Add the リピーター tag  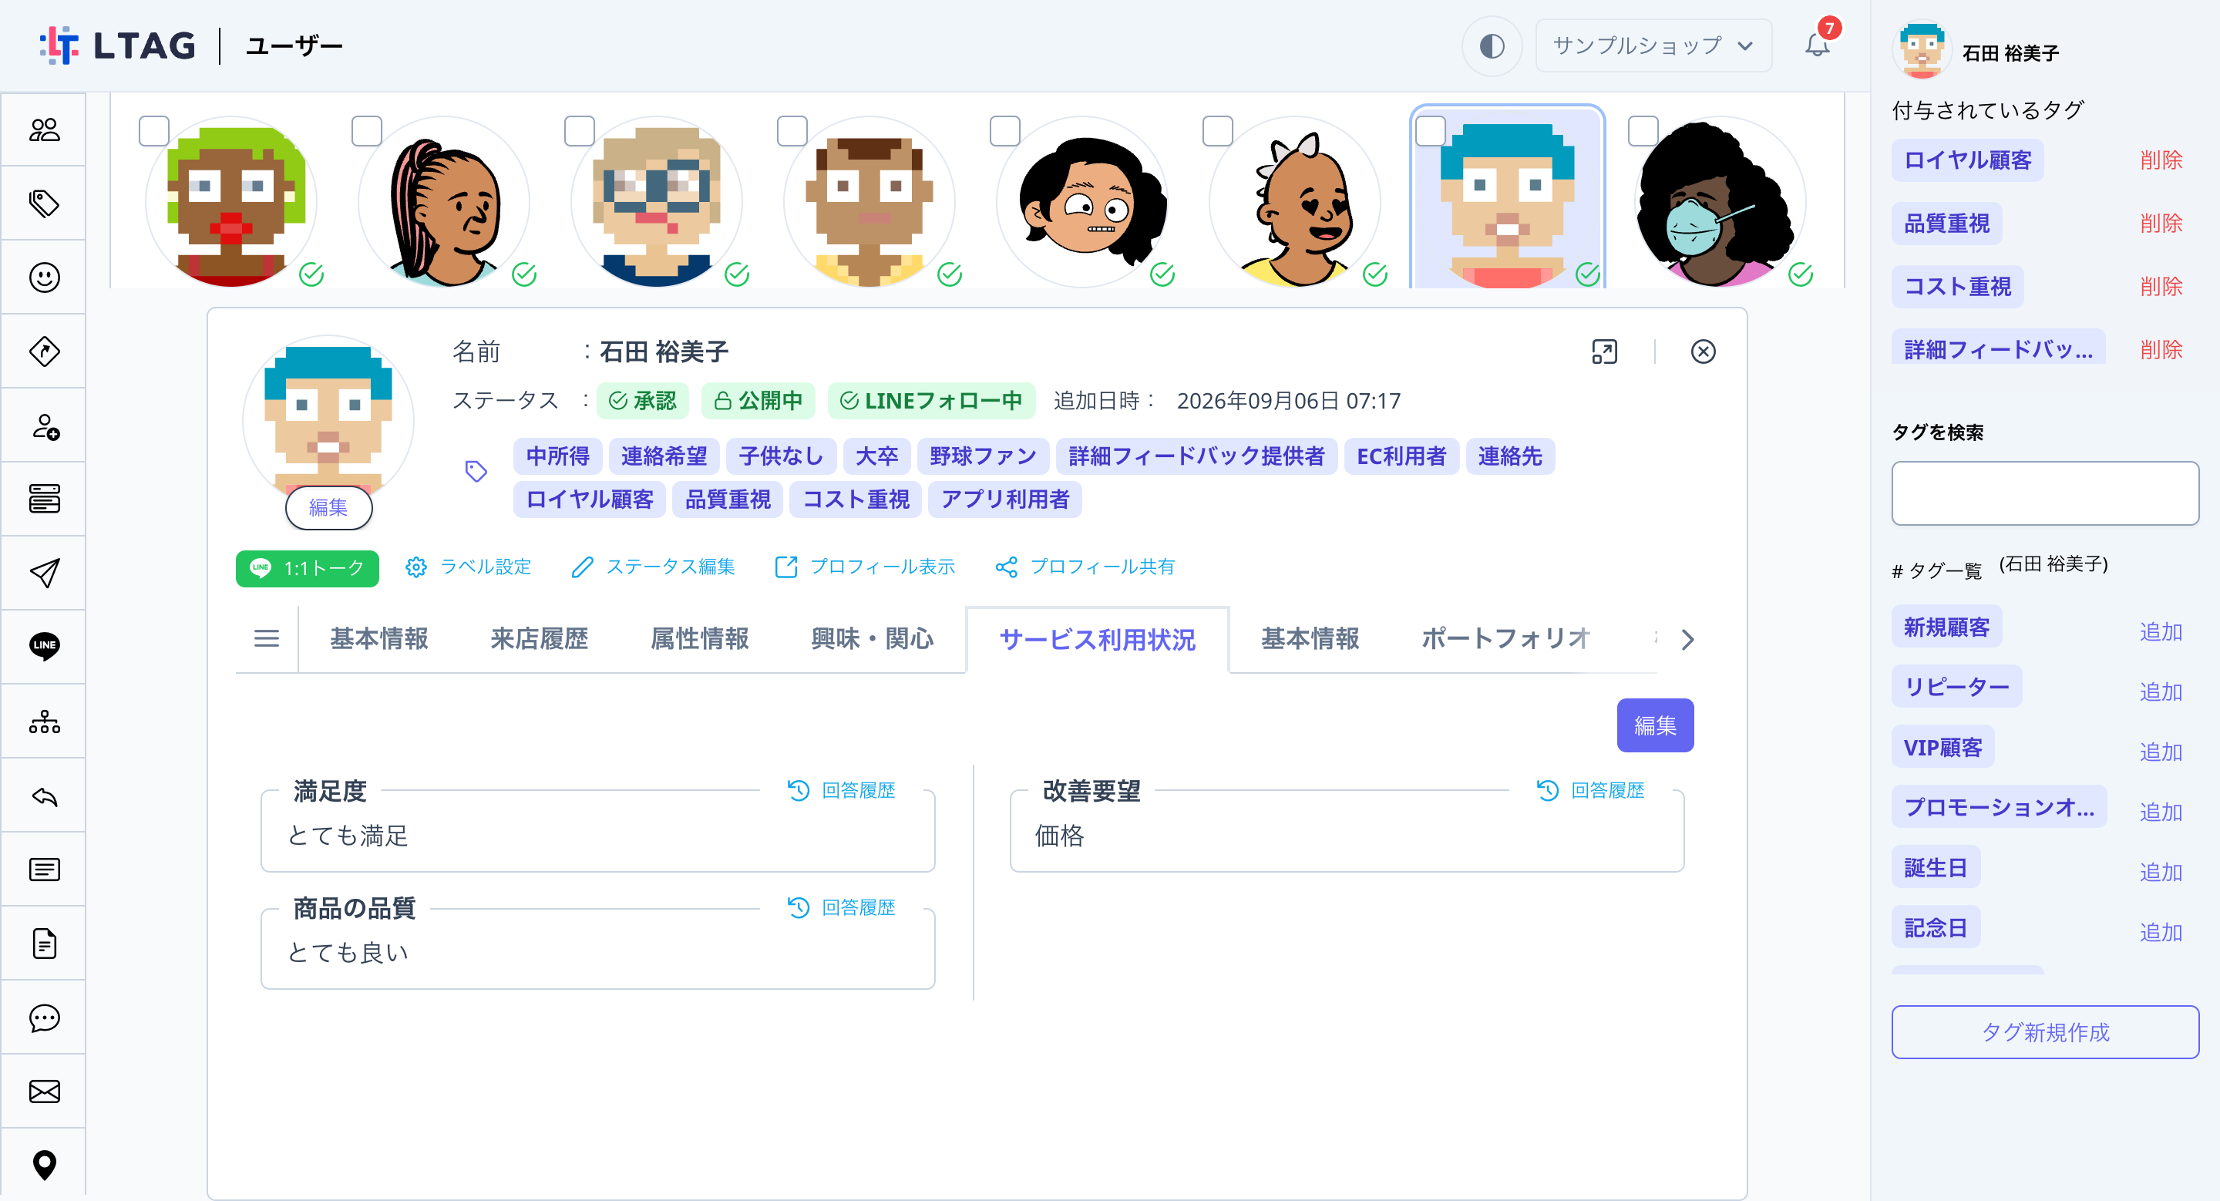click(2161, 691)
